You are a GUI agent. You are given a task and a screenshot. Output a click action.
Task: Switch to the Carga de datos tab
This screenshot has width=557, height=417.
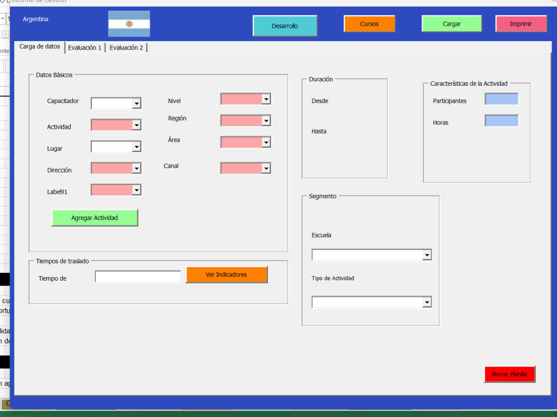tap(40, 47)
